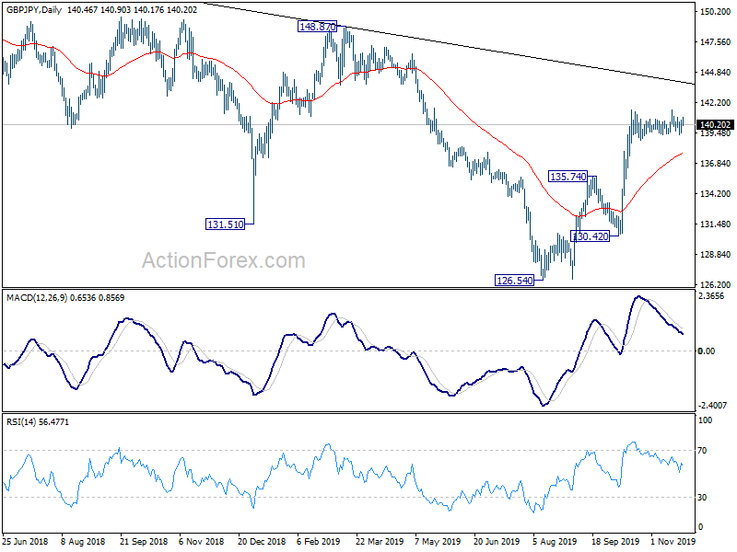Click the RSI 30 level value
This screenshot has height=552, width=737.
click(x=702, y=497)
